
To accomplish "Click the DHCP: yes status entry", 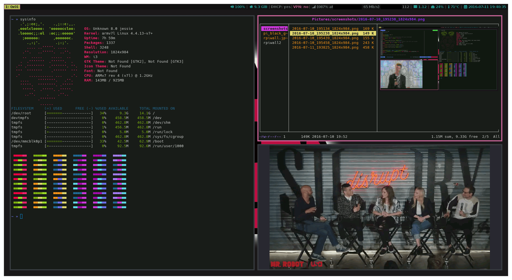I will 281,7.
